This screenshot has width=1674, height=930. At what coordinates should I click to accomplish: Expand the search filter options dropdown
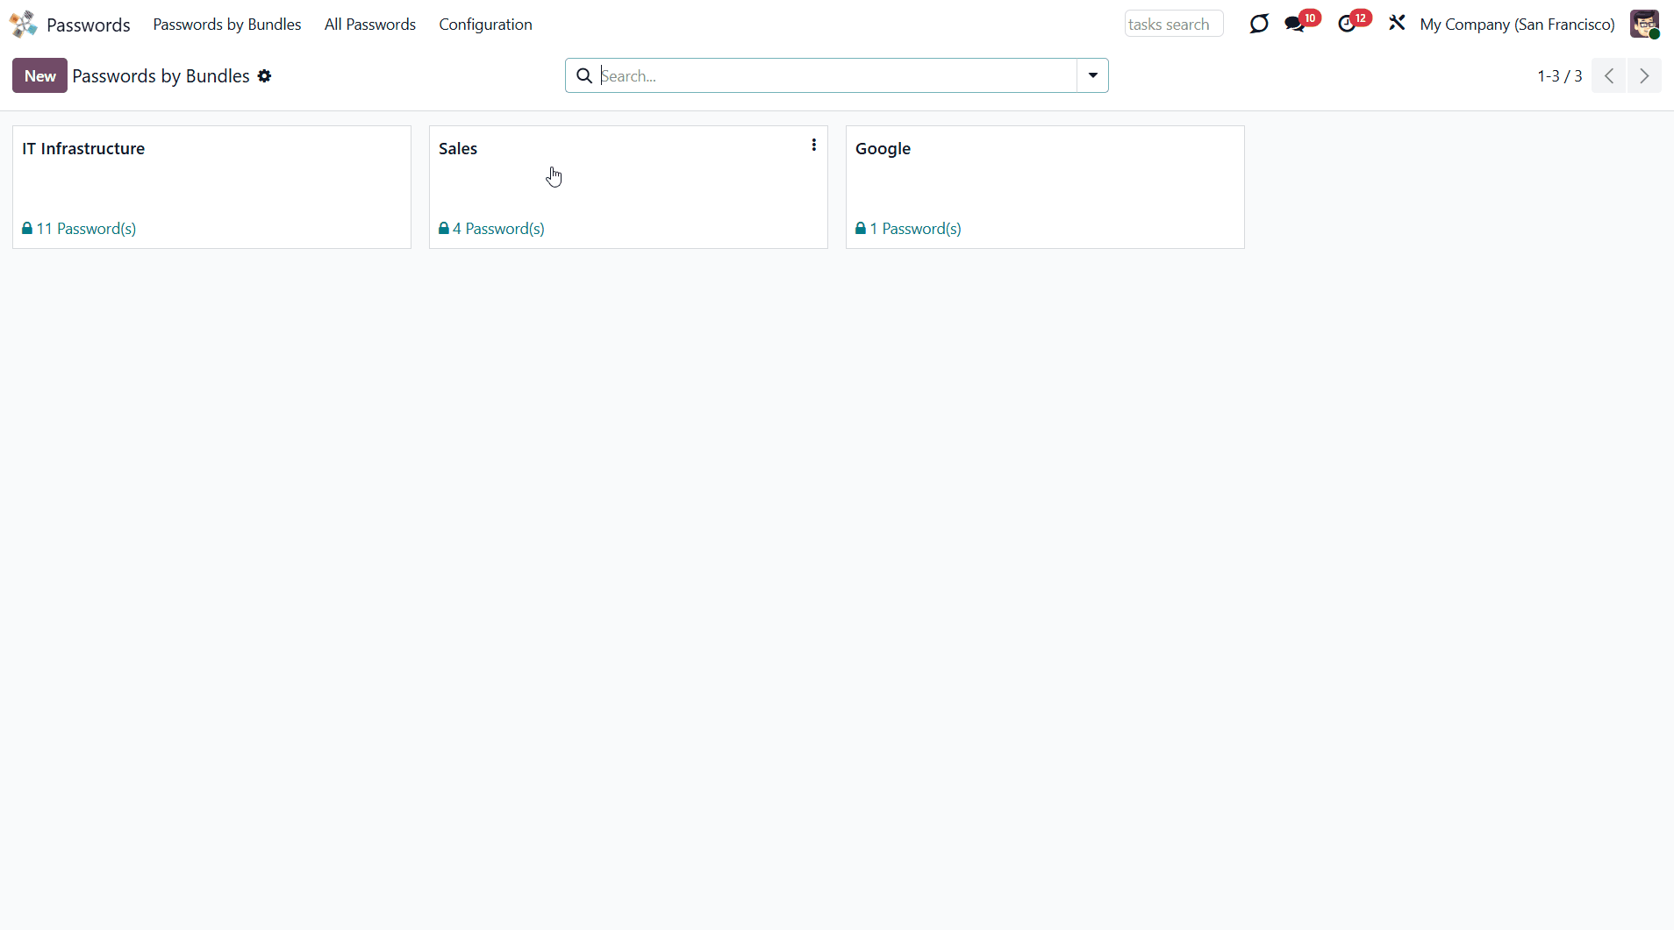tap(1092, 76)
